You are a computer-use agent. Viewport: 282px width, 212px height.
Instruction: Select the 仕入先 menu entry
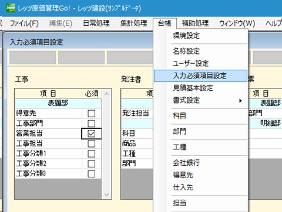coord(183,187)
